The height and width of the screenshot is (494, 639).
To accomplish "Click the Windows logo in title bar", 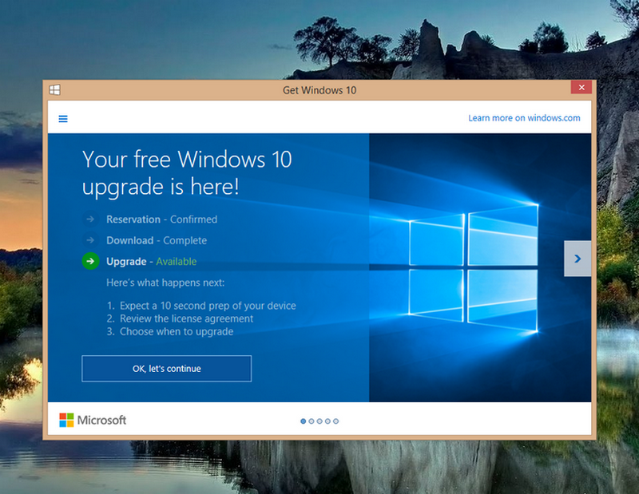I will 55,90.
